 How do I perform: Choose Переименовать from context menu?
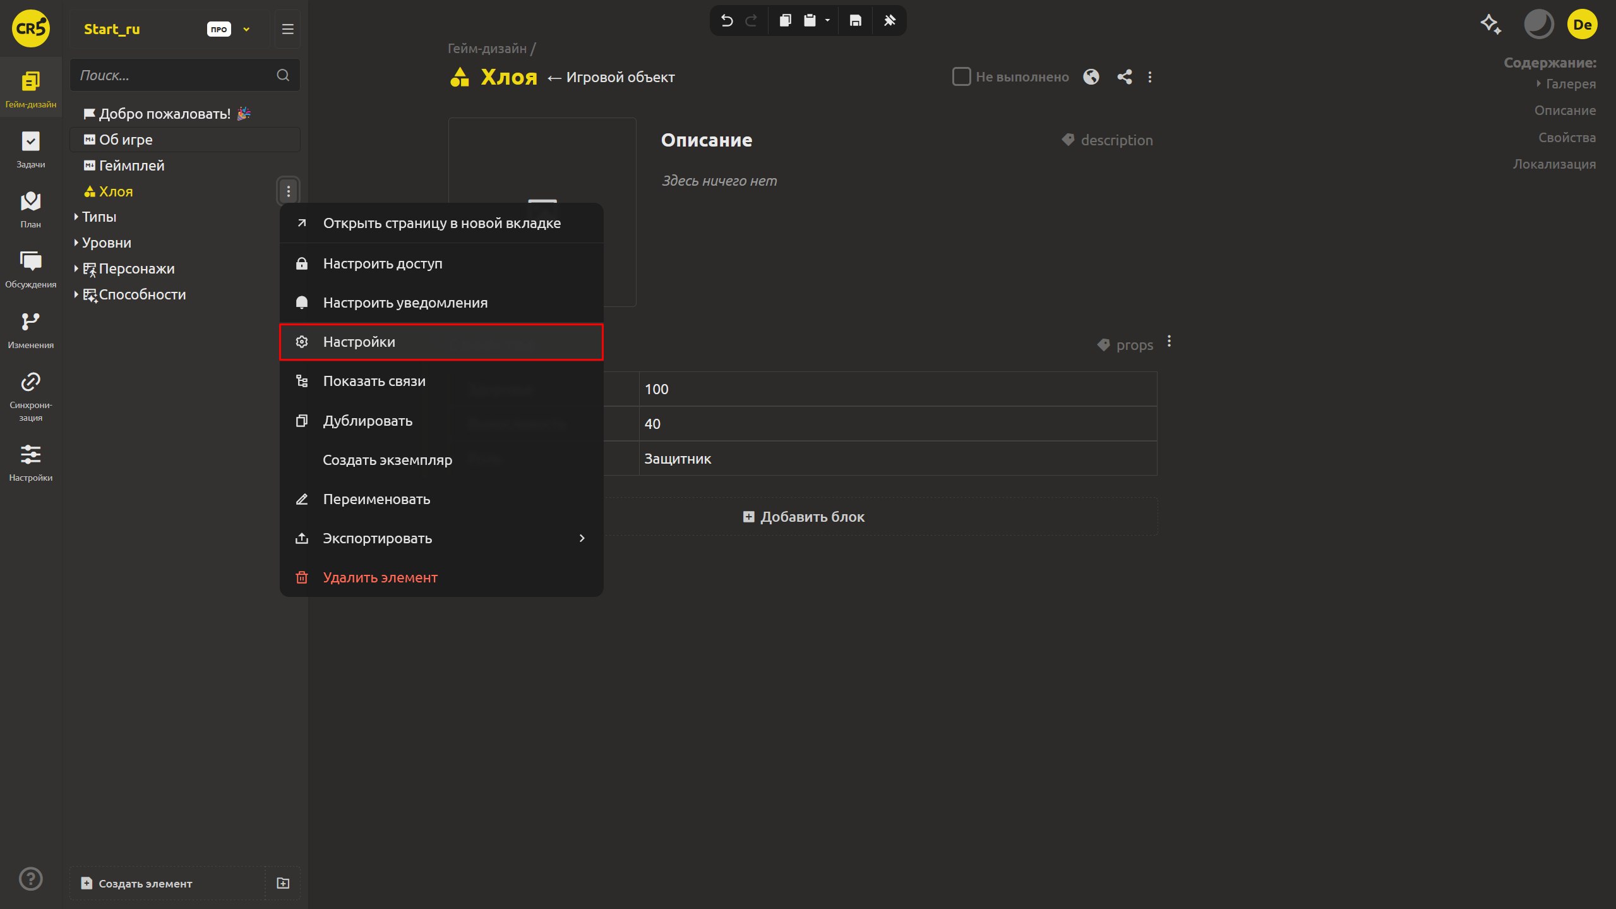441,499
